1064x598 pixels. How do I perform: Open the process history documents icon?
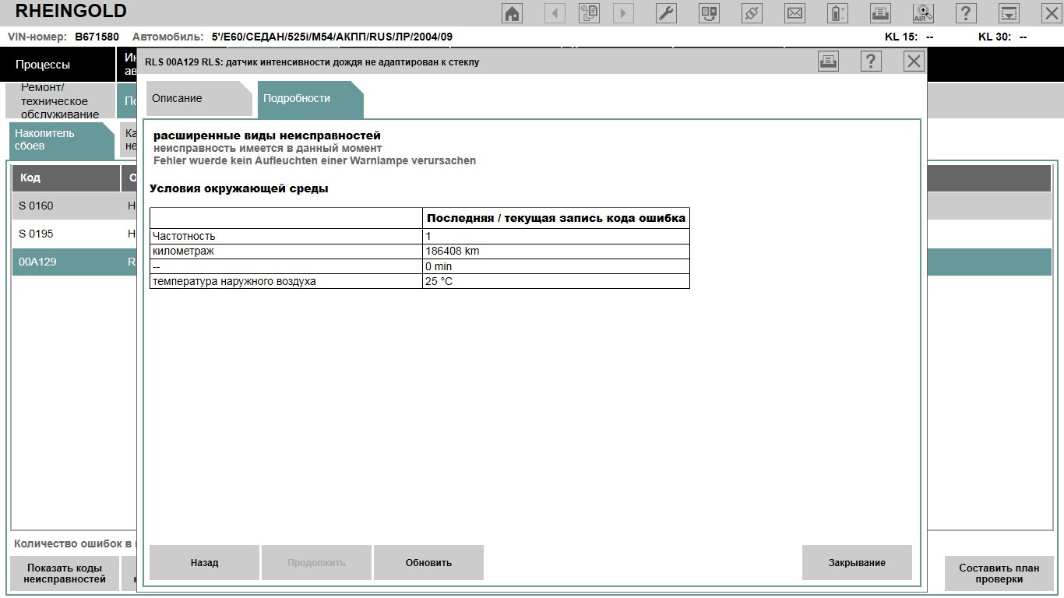589,13
